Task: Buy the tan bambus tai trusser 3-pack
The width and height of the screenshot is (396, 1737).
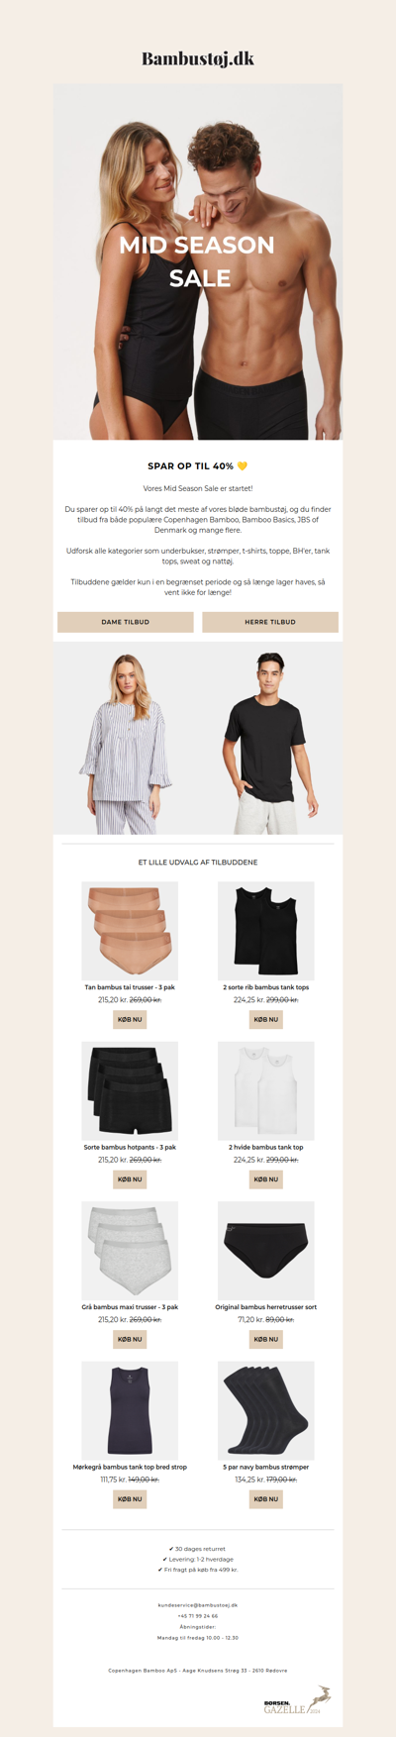Action: [130, 1019]
